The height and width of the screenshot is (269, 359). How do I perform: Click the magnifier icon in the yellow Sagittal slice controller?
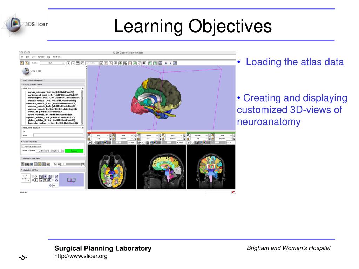[x=139, y=136]
